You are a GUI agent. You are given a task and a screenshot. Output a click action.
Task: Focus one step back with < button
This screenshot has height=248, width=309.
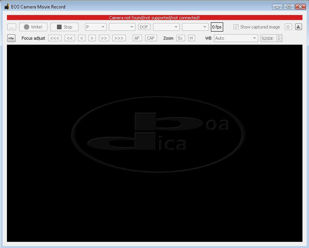click(x=82, y=38)
